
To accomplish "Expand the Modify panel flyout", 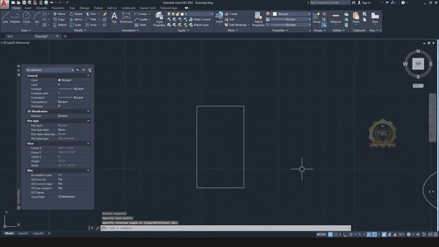I will [x=80, y=30].
